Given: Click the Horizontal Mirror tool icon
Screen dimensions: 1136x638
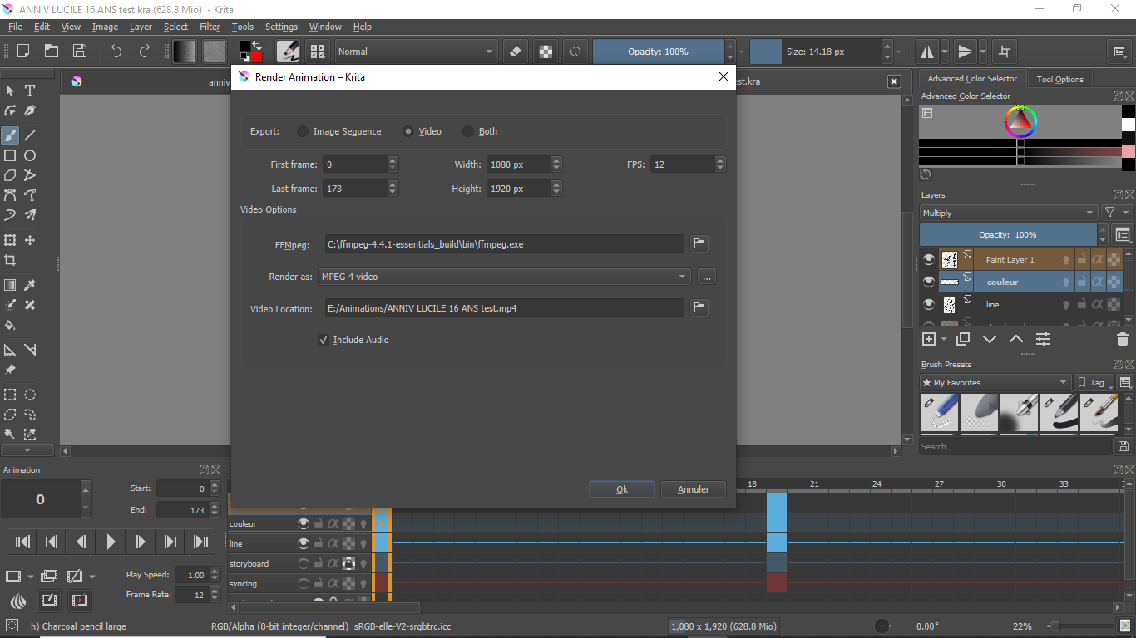Looking at the screenshot, I should [926, 52].
